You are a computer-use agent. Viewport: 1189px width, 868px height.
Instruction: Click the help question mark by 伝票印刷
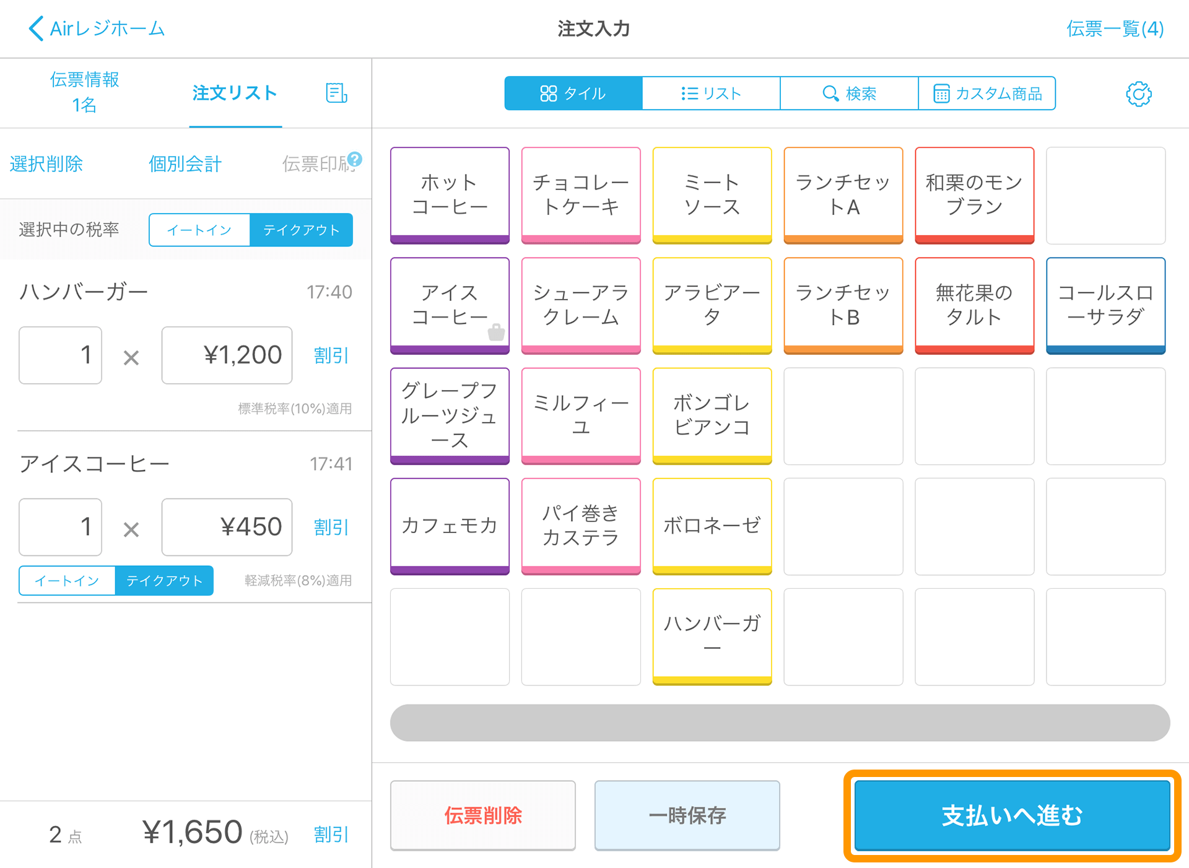[355, 159]
